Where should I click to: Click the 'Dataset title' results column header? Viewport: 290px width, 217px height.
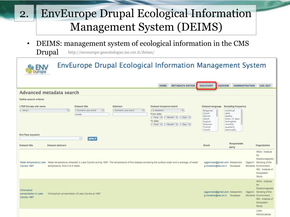pyautogui.click(x=26, y=146)
